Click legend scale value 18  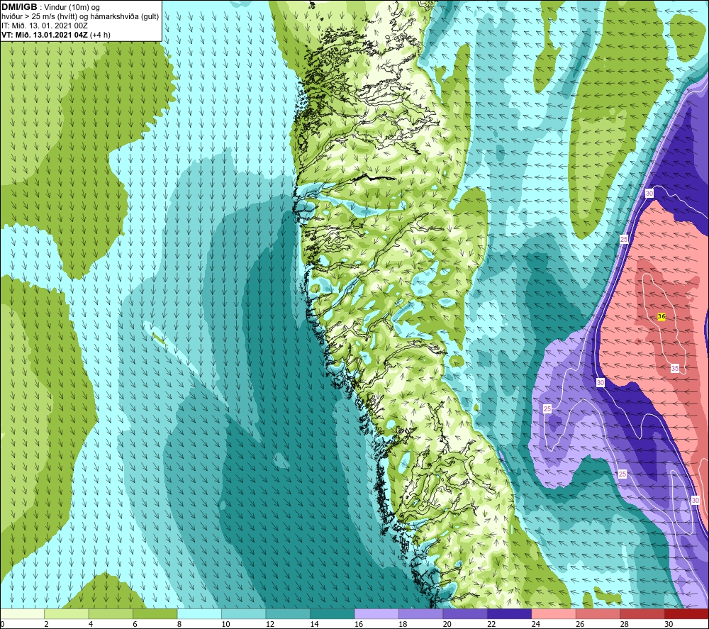pos(403,624)
